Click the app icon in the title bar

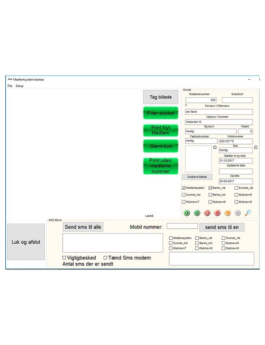(10, 79)
